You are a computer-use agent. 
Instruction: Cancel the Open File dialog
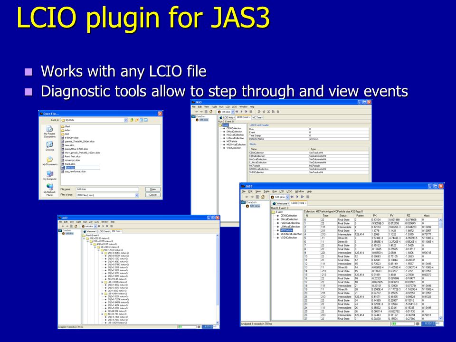152,195
